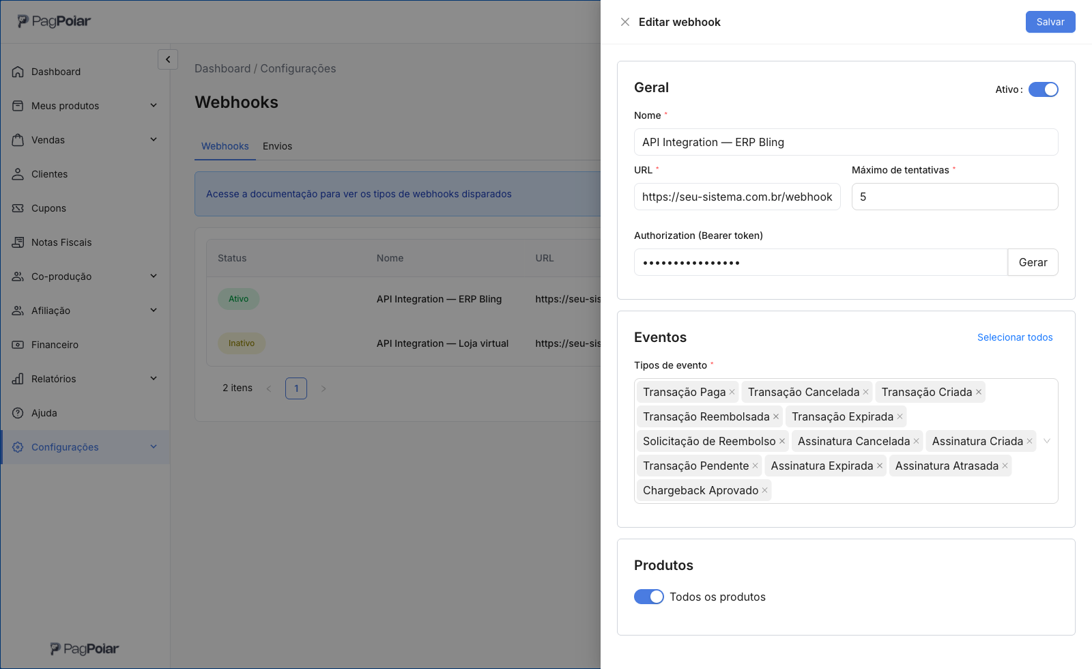Remove the Assinatura Expirada tag
This screenshot has height=669, width=1092.
[x=879, y=466]
